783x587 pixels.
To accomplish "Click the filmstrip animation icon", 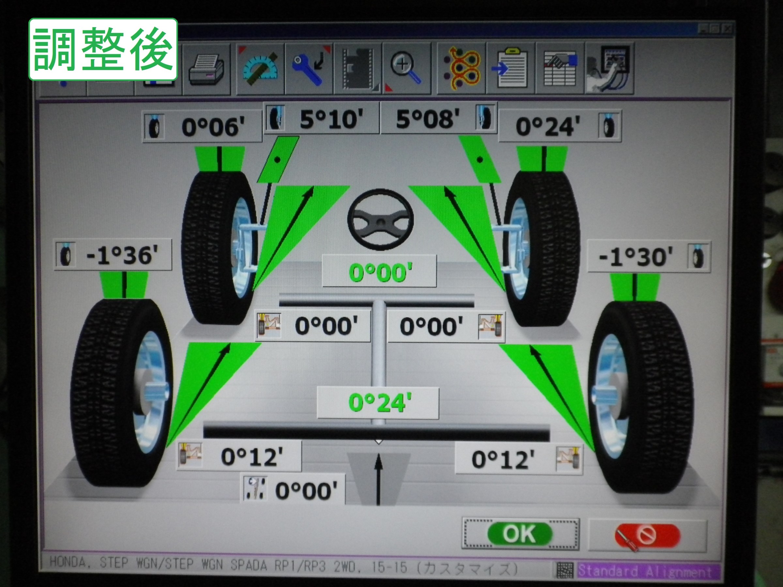I will 358,68.
